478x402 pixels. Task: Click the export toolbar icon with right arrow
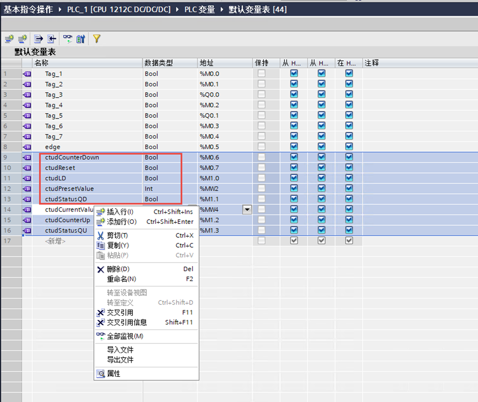(x=38, y=39)
